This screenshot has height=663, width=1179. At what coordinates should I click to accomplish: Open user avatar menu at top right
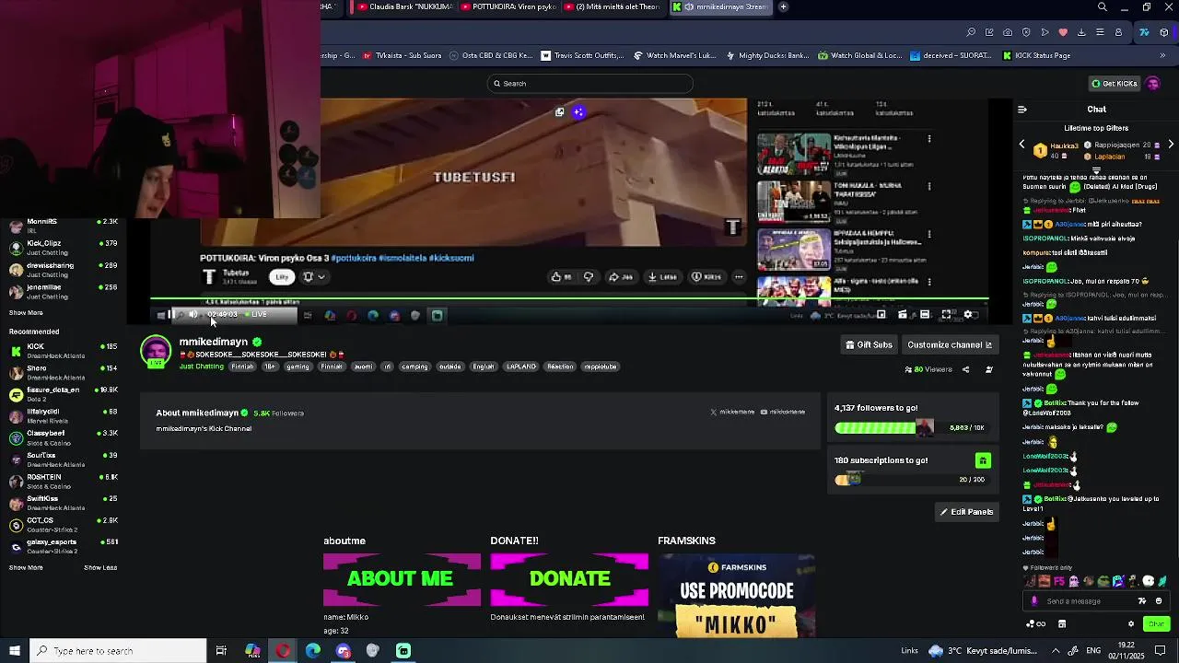point(1153,84)
